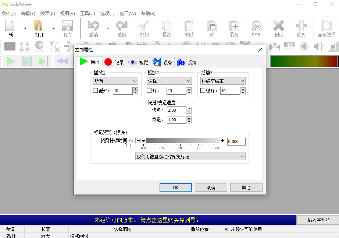Image resolution: width=339 pixels, height=238 pixels.
Task: Click the OK button in dialog
Action: [x=175, y=187]
